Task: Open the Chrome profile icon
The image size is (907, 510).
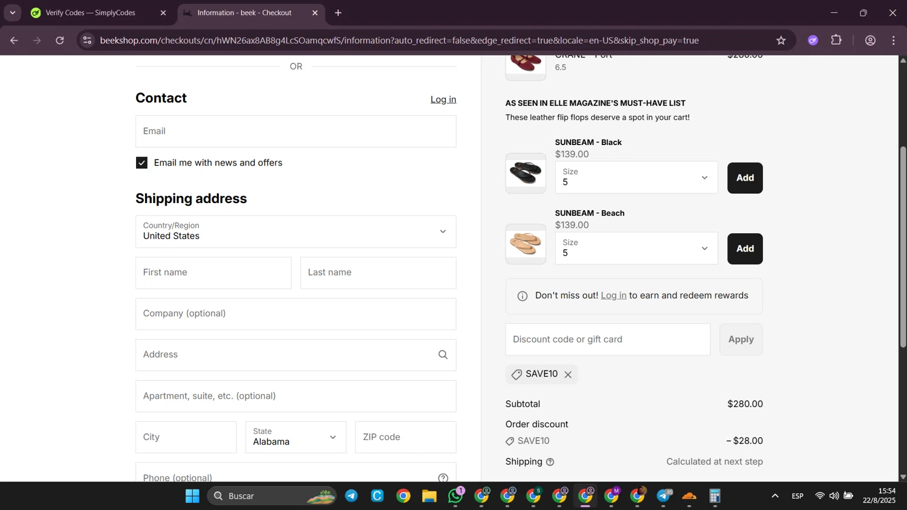Action: [x=871, y=40]
